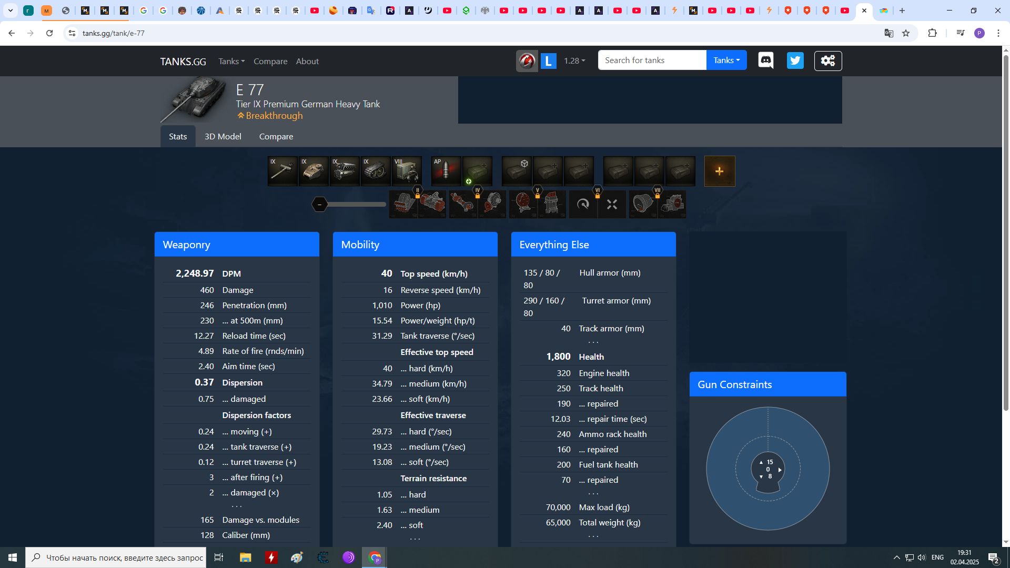
Task: Open Compare in the top navigation bar
Action: coord(270,62)
